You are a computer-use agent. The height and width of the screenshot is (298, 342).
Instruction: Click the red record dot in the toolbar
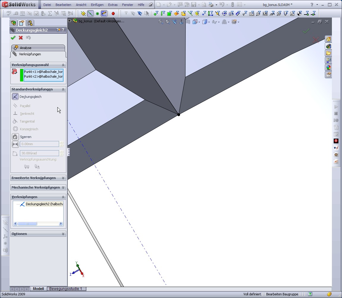[113, 13]
